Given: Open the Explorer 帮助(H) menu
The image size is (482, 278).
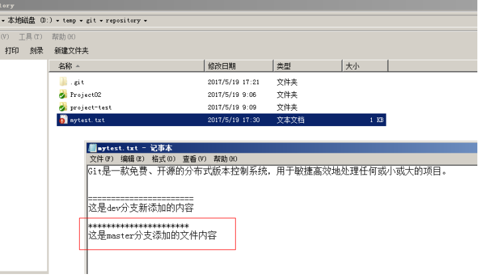Looking at the screenshot, I should [63, 37].
